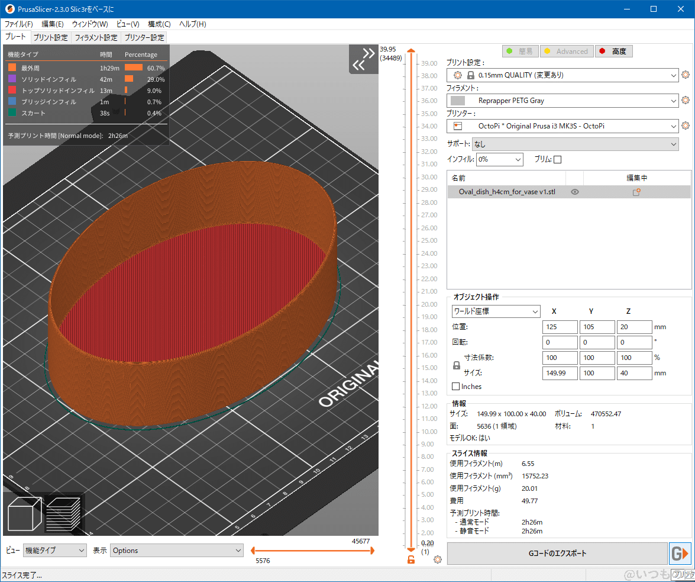Open filament settings gear icon
This screenshot has width=695, height=582.
point(686,101)
